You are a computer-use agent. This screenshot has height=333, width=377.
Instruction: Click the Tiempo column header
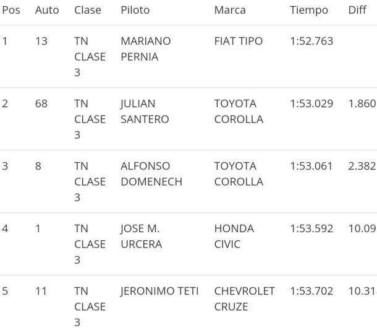click(309, 11)
